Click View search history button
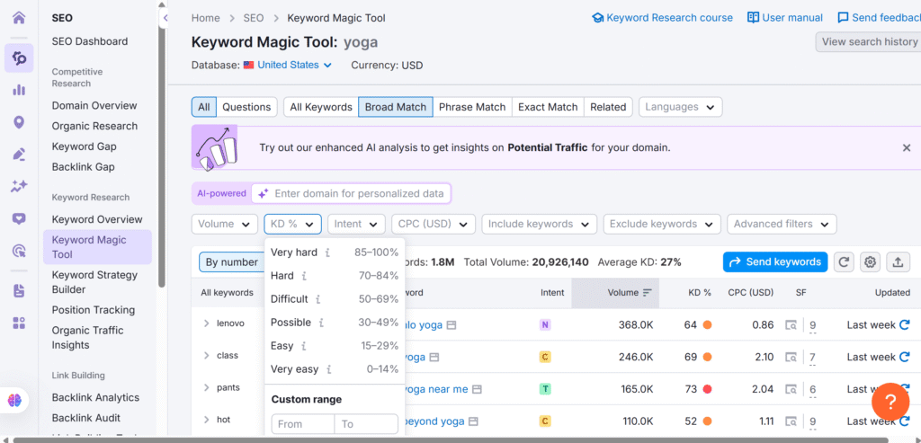921x443 pixels. click(868, 42)
